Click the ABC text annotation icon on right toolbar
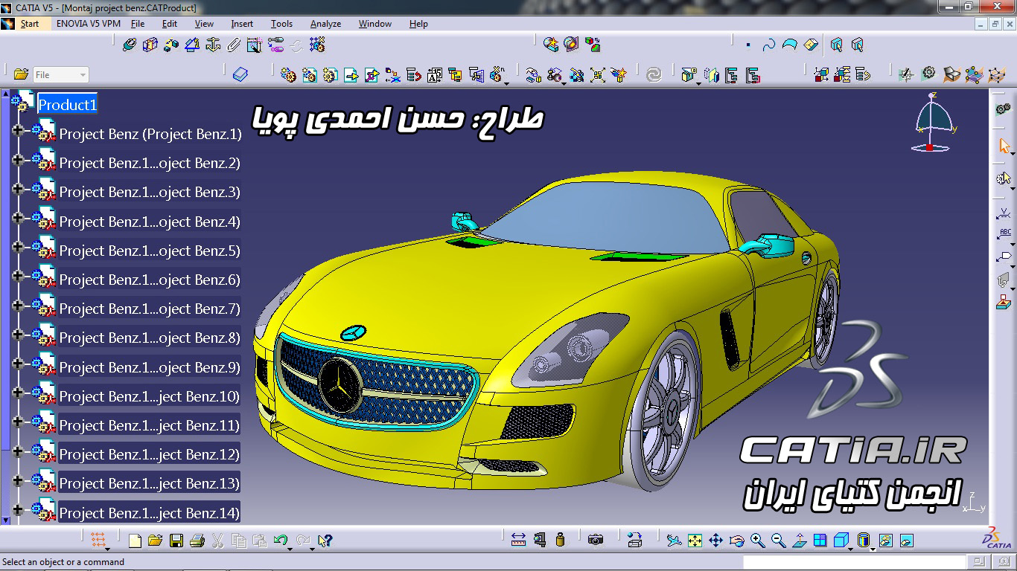The width and height of the screenshot is (1017, 571). (x=1004, y=235)
